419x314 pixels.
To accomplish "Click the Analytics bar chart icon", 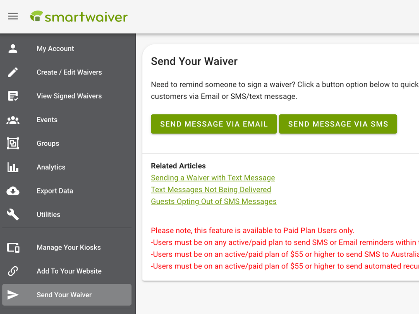I will coord(13,167).
